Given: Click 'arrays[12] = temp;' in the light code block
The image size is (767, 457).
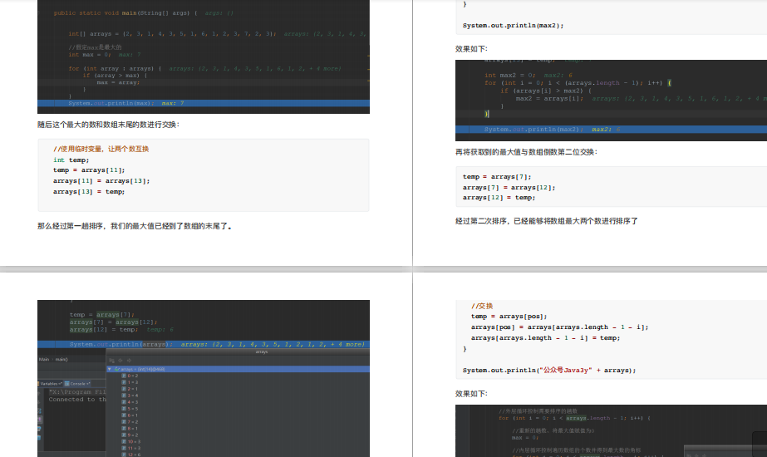Looking at the screenshot, I should [x=499, y=198].
